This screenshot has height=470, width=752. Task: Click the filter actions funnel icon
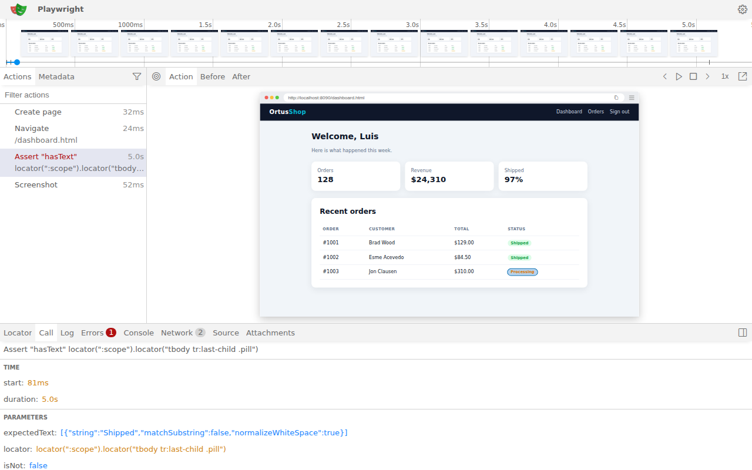pos(137,76)
